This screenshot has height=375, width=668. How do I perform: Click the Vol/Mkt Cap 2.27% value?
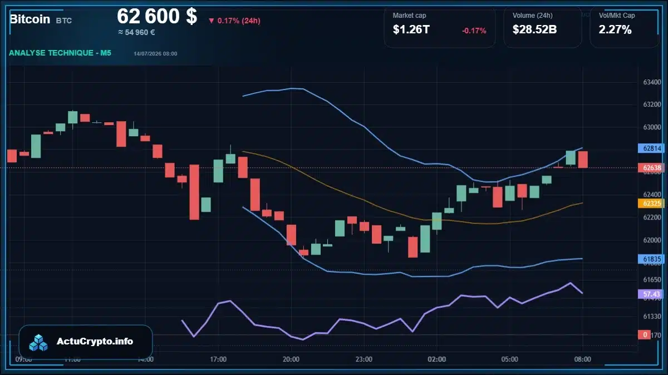[x=615, y=30]
